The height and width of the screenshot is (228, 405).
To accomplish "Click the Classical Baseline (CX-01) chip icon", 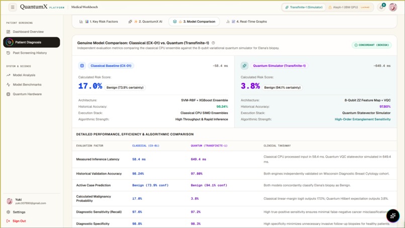I will pyautogui.click(x=82, y=66).
